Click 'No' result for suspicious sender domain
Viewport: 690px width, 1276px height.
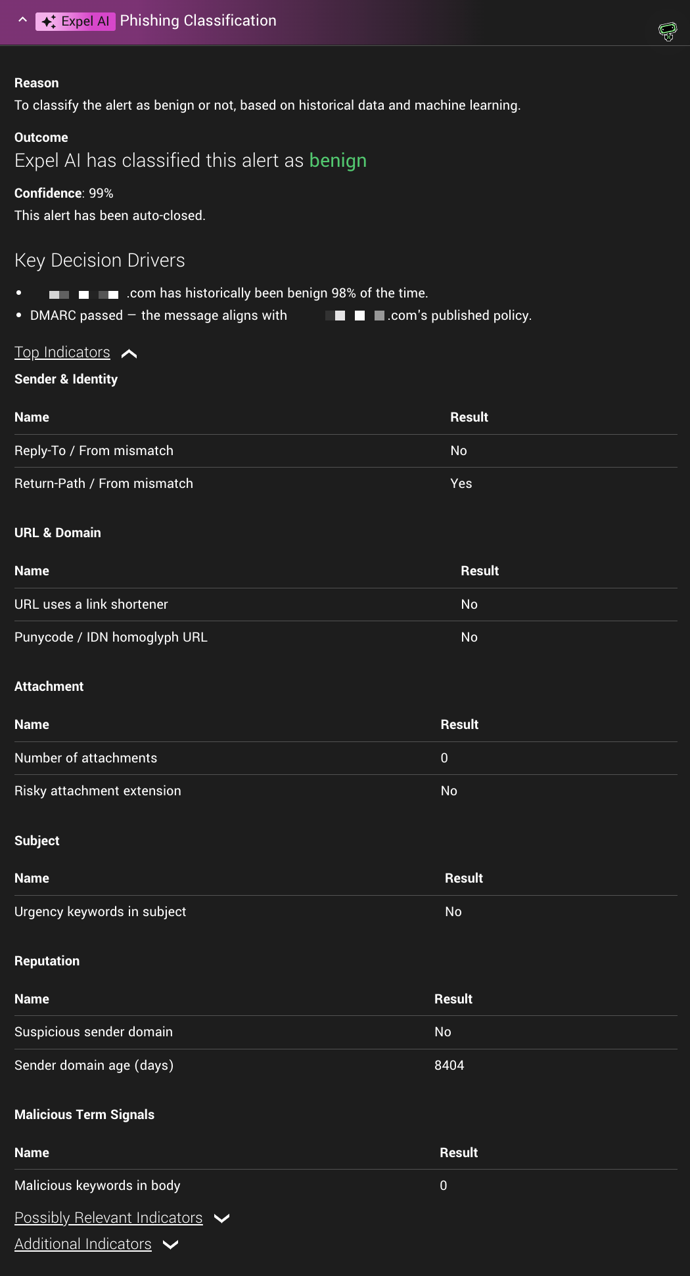(x=443, y=1032)
